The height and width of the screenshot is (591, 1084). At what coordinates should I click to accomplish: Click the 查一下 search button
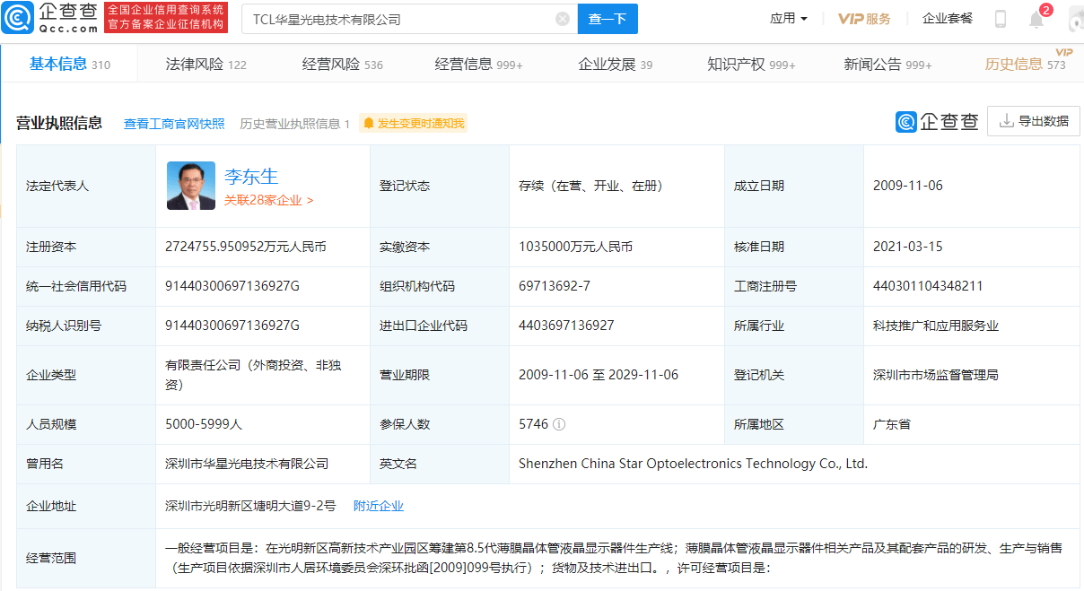[x=608, y=19]
